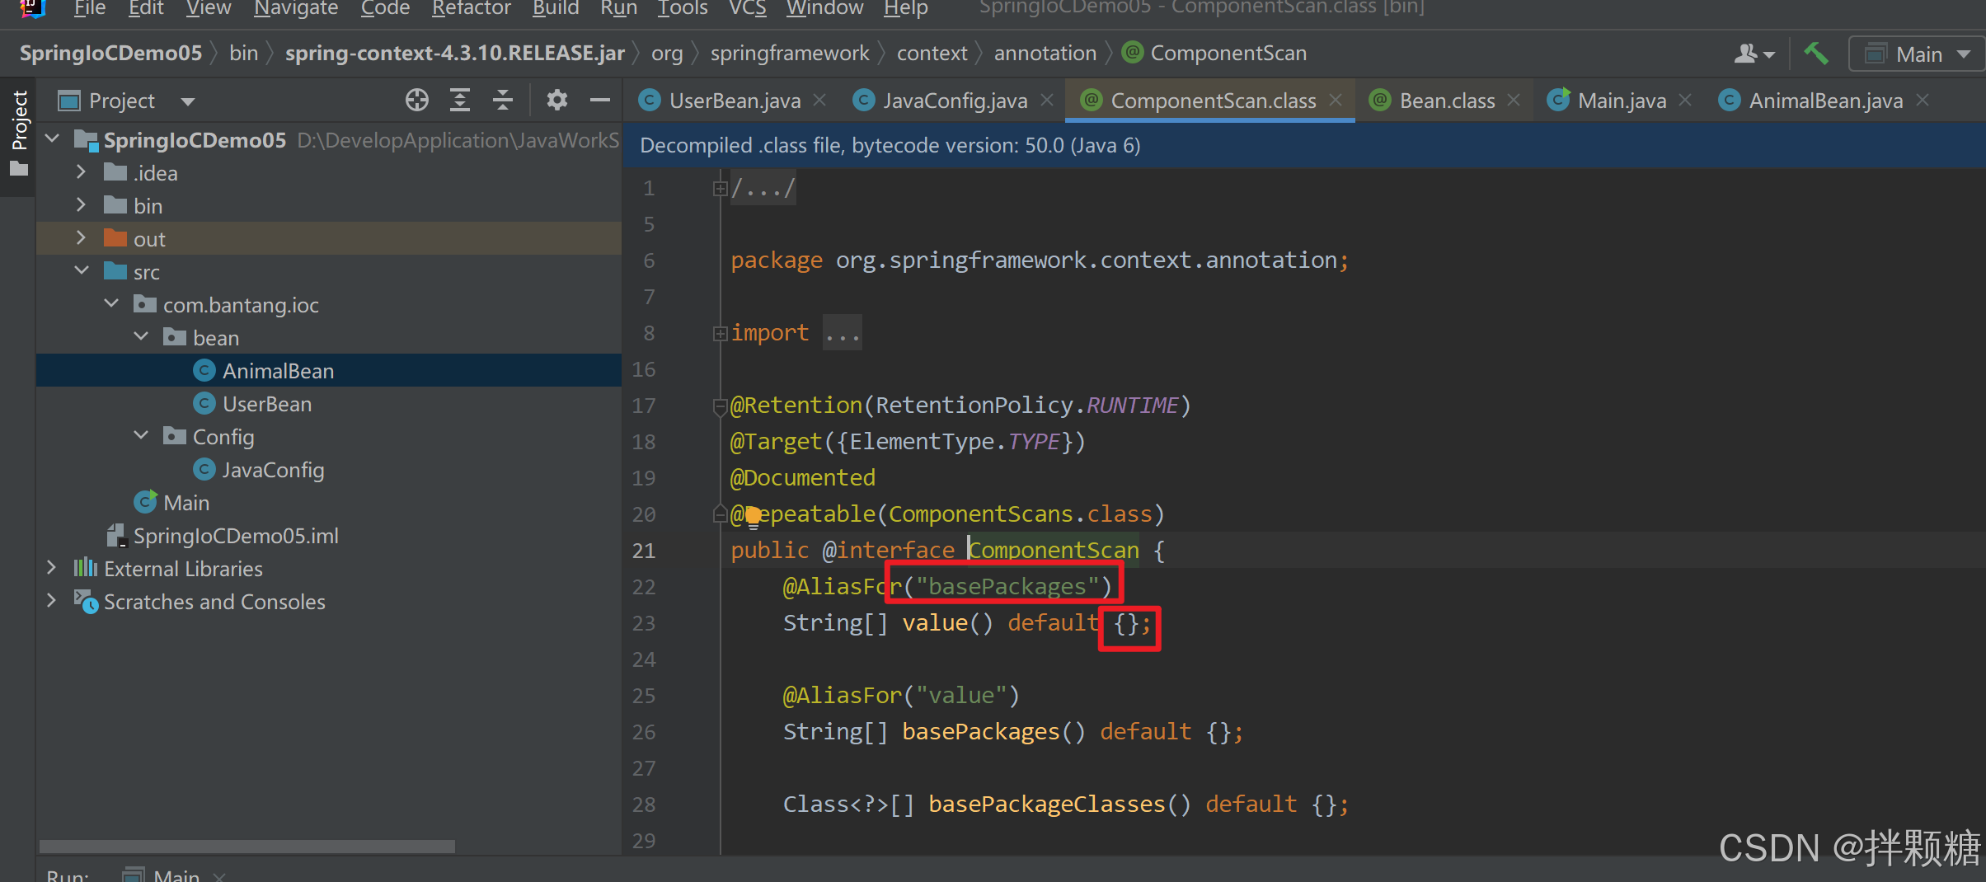Click spring-context-4.3.10.RELEASE.jar breadcrumb

455,53
